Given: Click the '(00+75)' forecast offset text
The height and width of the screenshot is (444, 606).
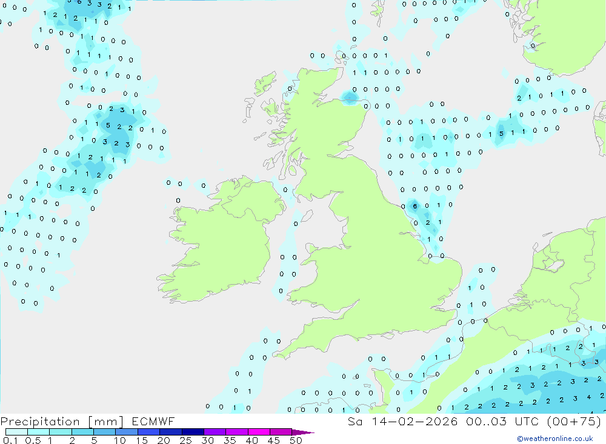Looking at the screenshot, I should (x=574, y=421).
